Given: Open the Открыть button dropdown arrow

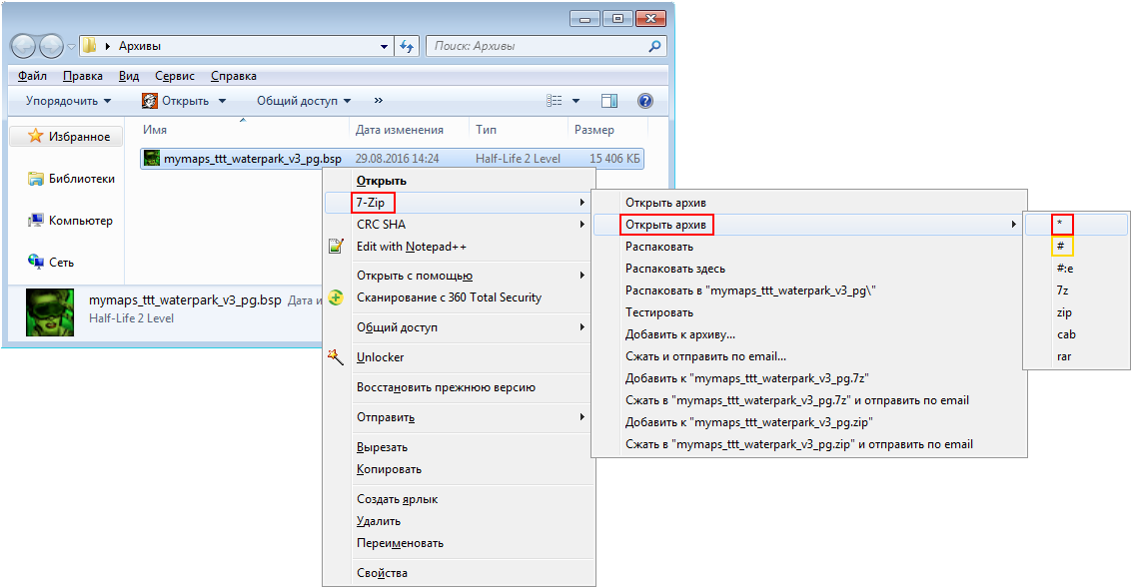Looking at the screenshot, I should [x=222, y=101].
